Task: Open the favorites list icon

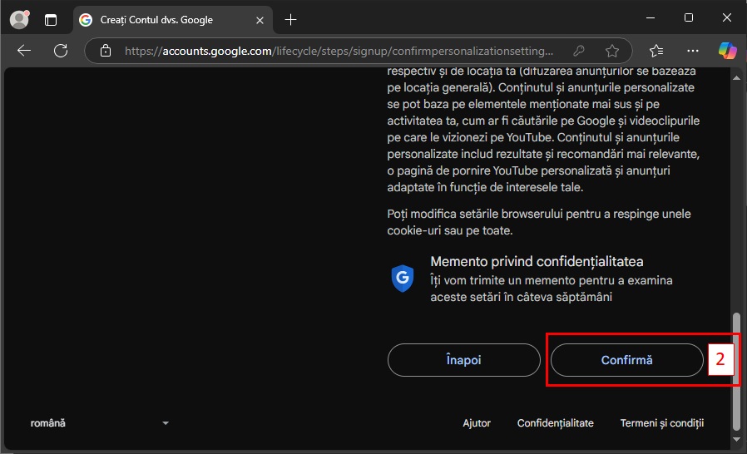Action: [x=656, y=51]
